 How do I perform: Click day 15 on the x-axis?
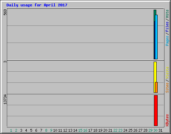[x=80, y=130]
